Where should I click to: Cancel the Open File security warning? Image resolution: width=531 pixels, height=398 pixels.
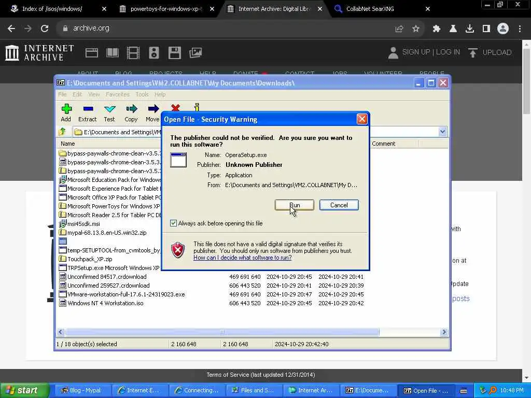[339, 205]
